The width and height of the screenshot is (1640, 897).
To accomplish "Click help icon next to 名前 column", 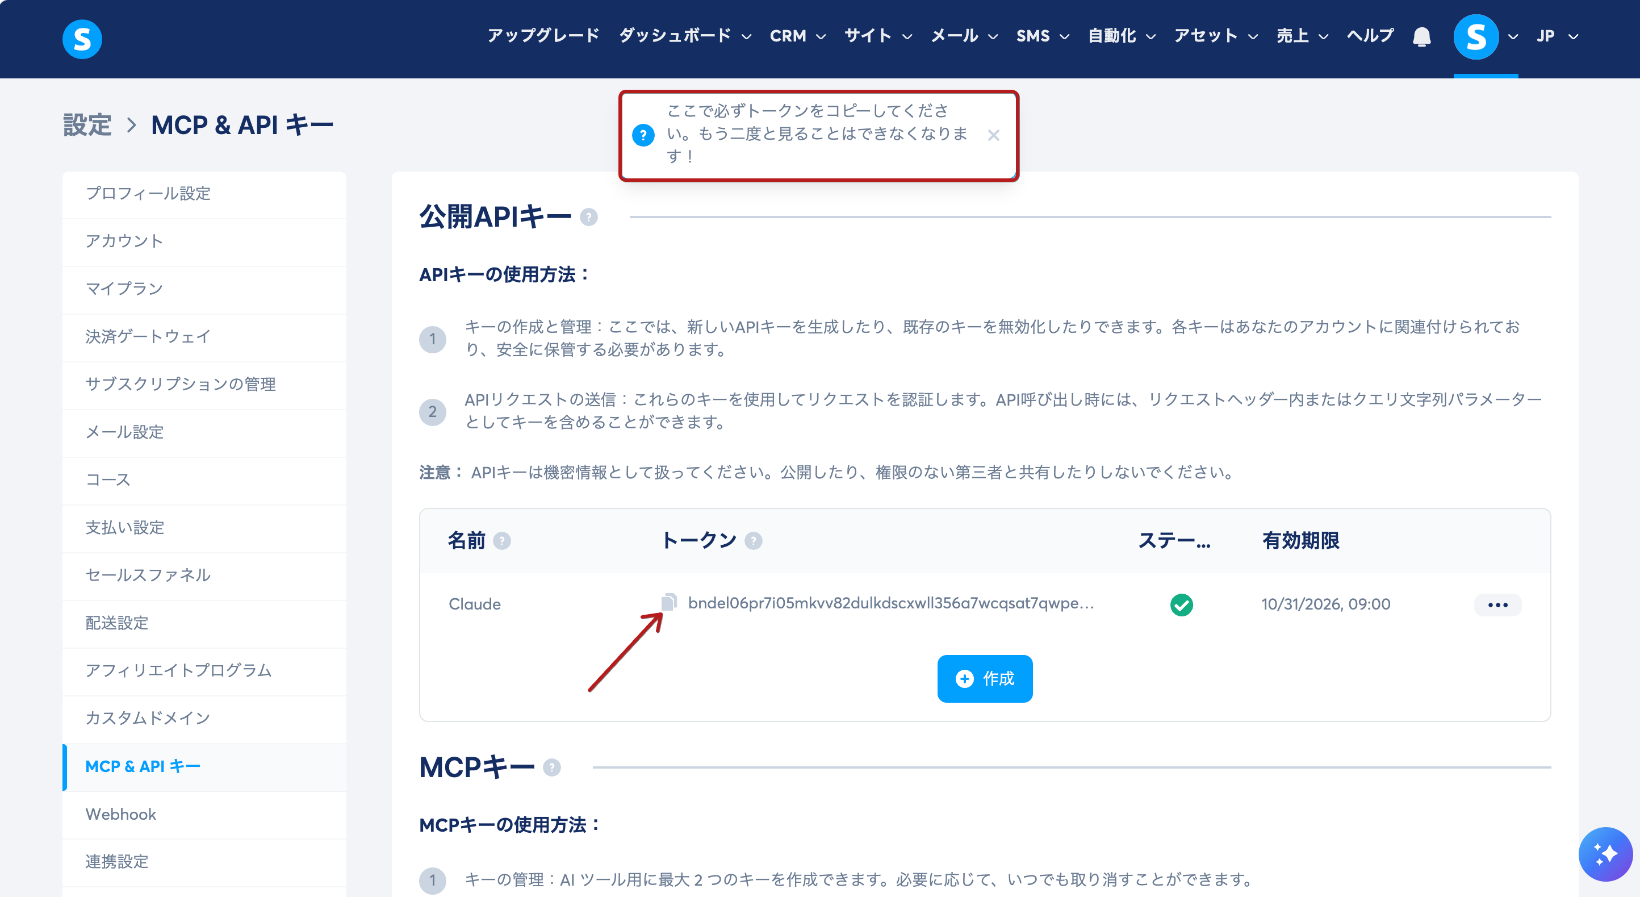I will click(503, 541).
